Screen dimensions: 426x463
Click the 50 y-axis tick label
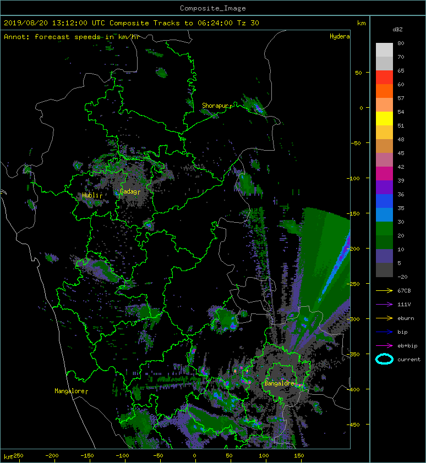(x=358, y=73)
